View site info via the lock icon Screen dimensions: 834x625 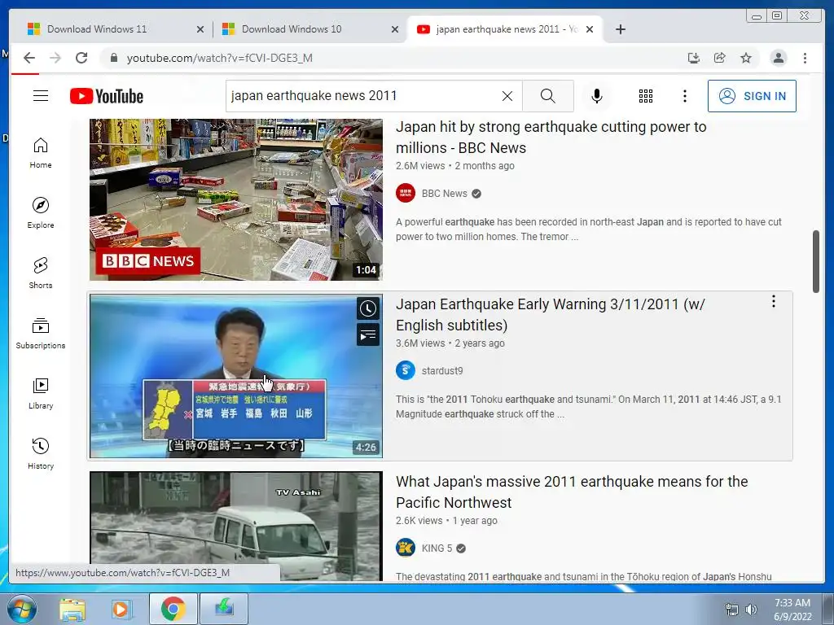(x=113, y=58)
